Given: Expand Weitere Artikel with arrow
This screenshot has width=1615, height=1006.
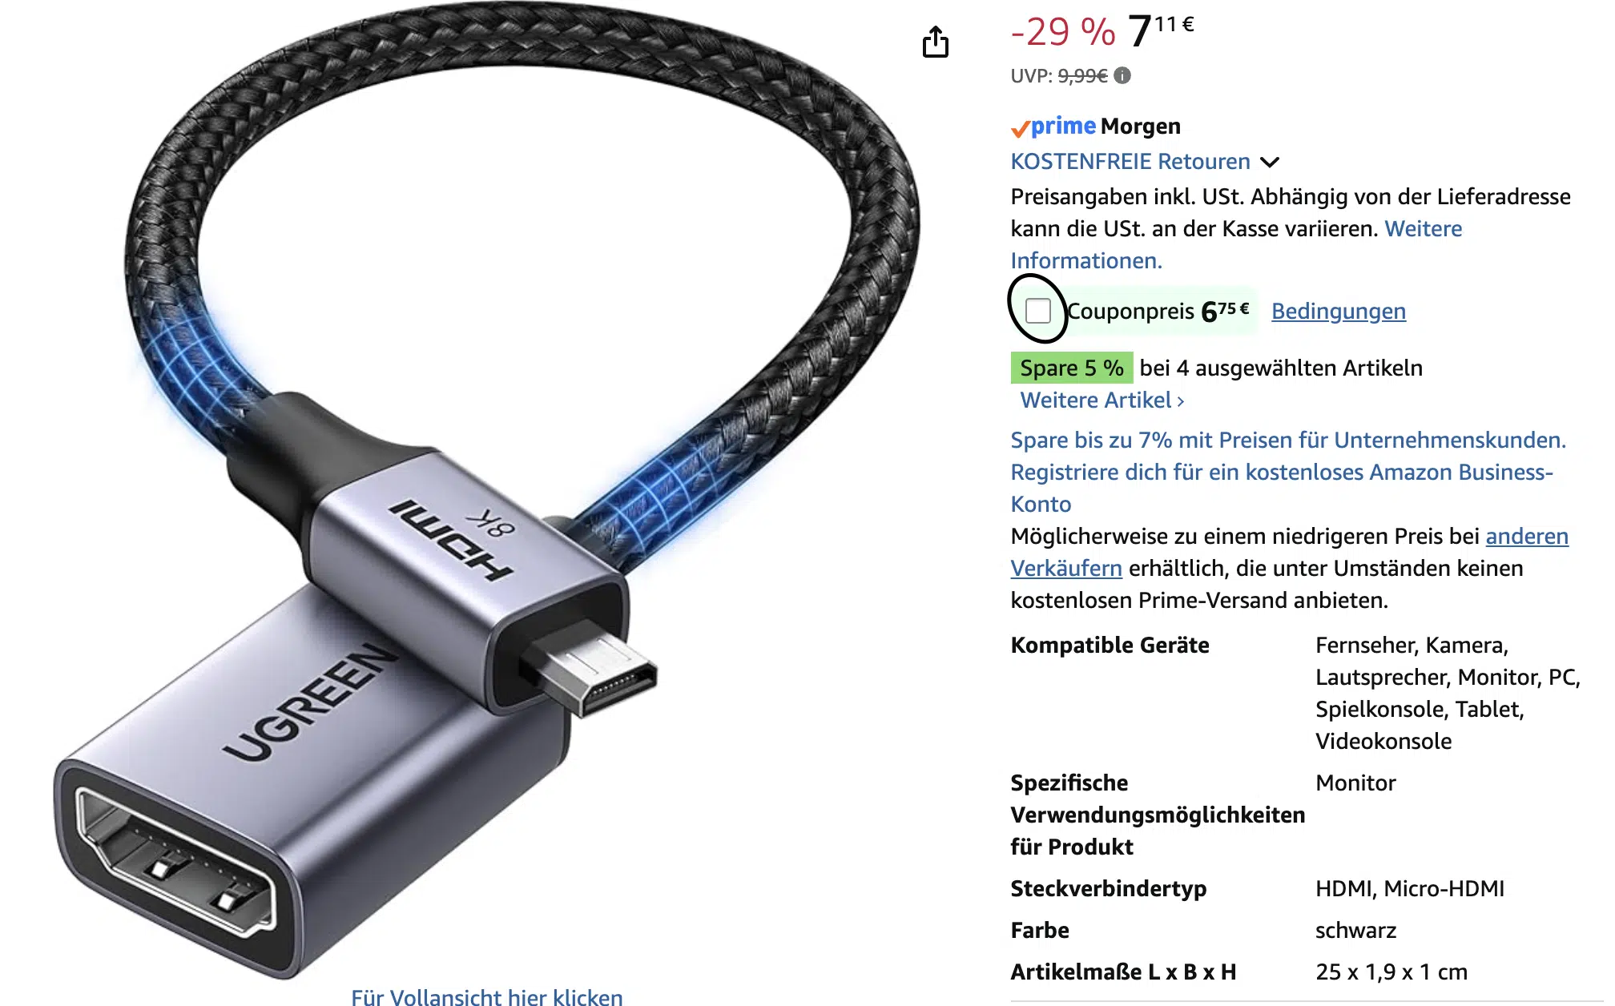Looking at the screenshot, I should (x=1102, y=400).
